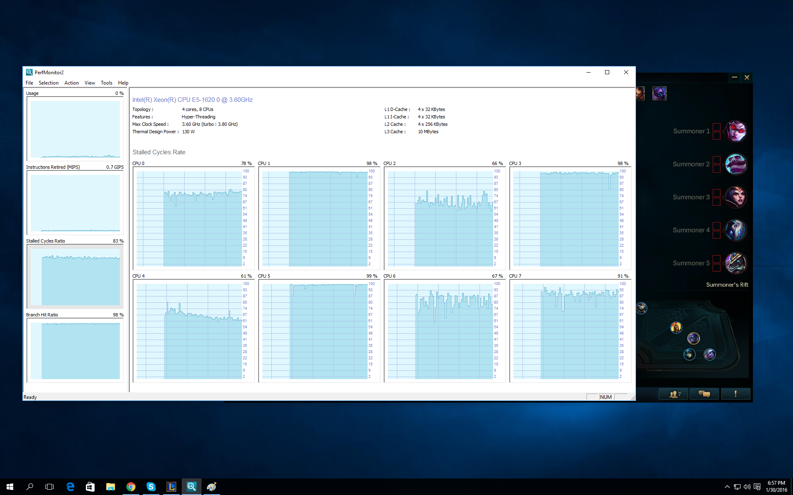Screen dimensions: 793x495
Task: Click the '4 cores, 8 CPUs' topology value
Action: pos(197,109)
